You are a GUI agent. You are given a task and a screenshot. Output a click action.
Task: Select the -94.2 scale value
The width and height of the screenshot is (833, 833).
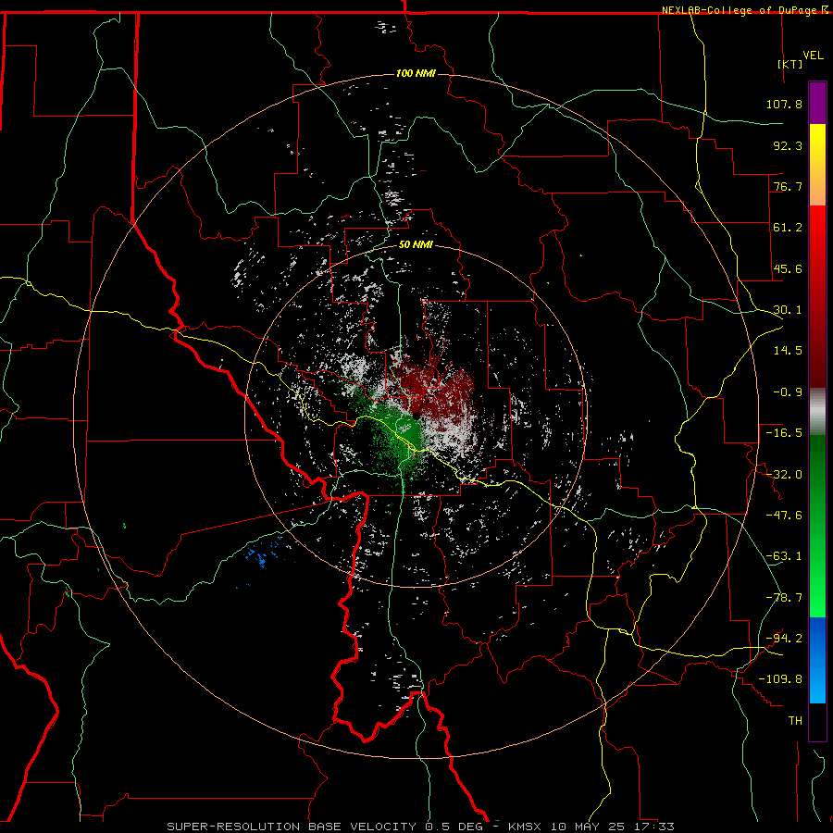coord(784,638)
